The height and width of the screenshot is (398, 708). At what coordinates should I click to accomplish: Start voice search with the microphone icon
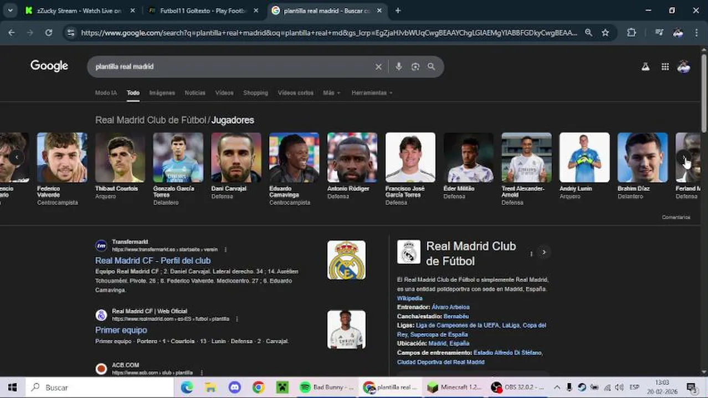coord(398,67)
